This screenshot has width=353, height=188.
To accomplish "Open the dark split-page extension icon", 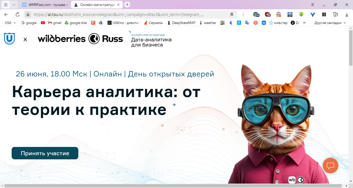I will coord(324,14).
